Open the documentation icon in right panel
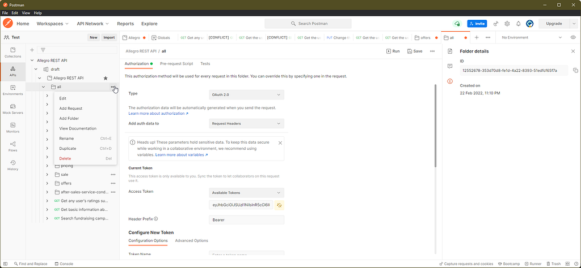 [x=450, y=51]
